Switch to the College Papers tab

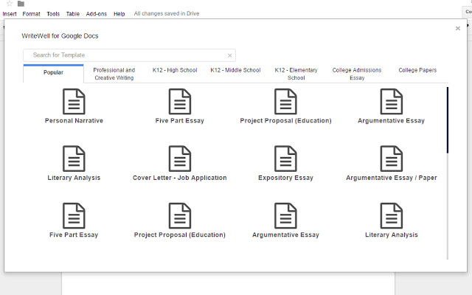click(x=417, y=70)
